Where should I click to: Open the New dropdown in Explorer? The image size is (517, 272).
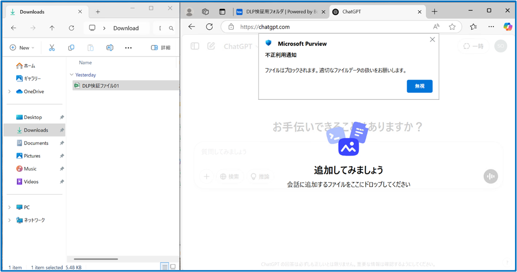coord(22,48)
